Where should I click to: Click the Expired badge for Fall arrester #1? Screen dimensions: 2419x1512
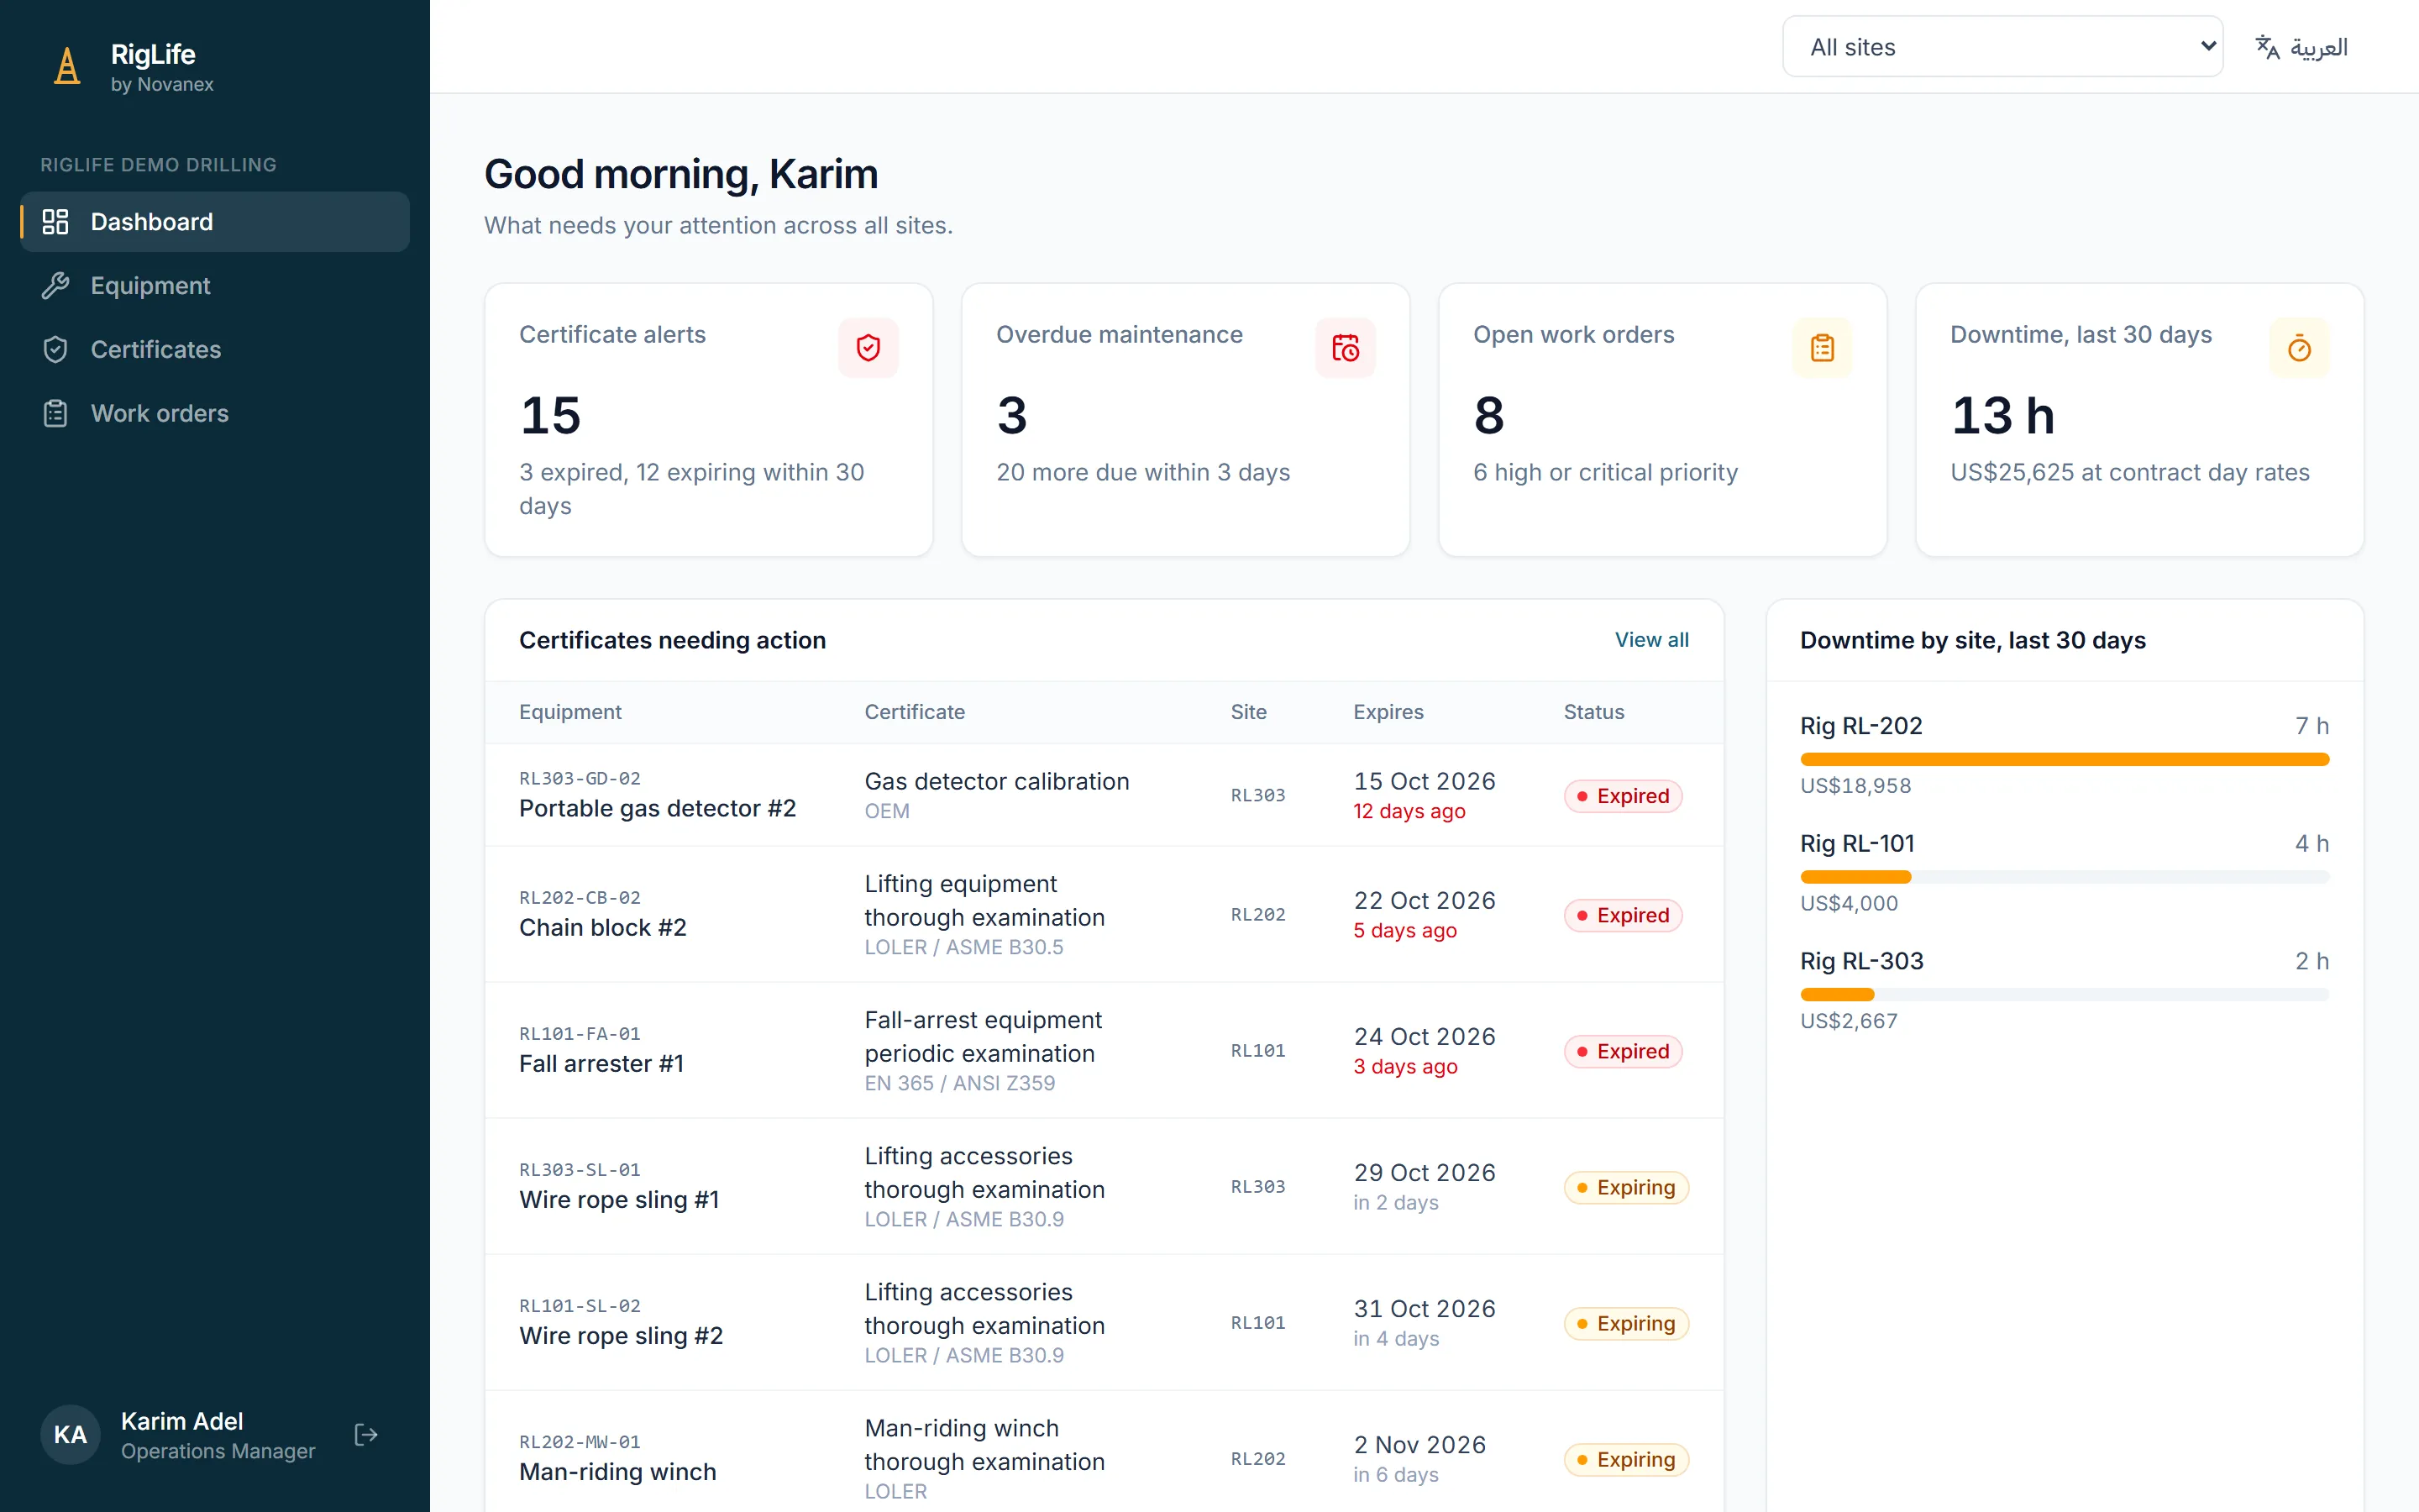click(x=1623, y=1051)
